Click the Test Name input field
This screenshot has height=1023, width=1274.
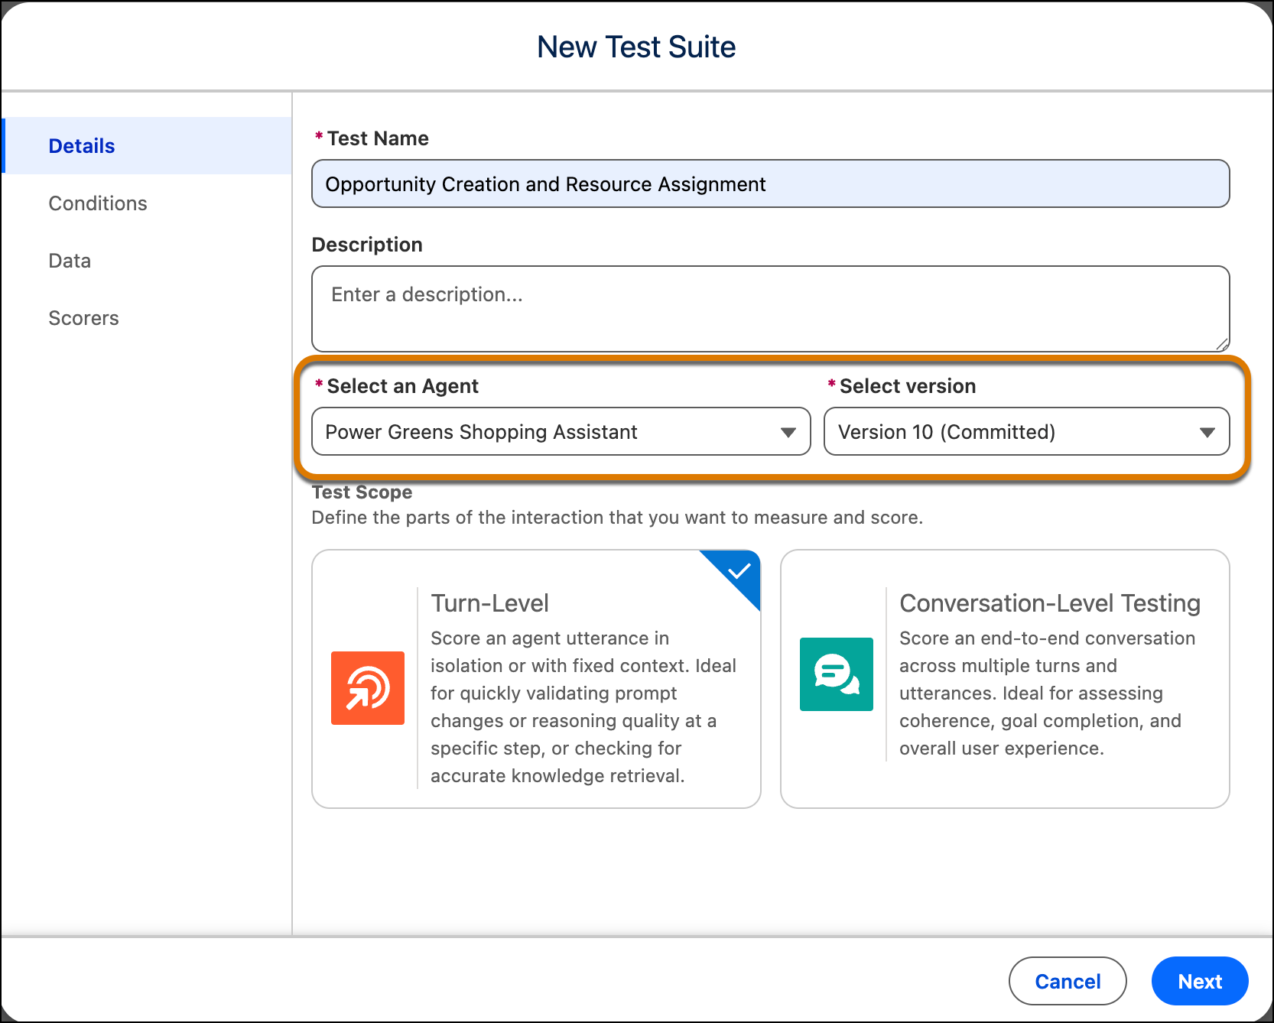point(771,183)
